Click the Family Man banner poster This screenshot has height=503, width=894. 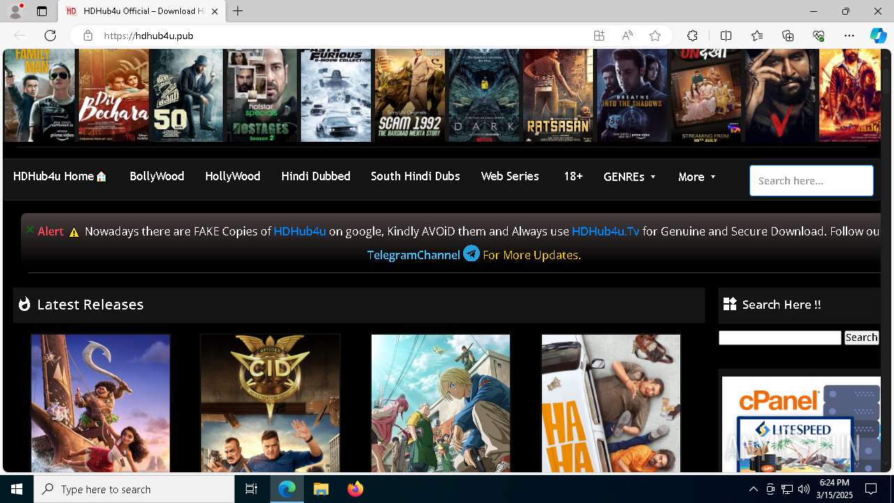click(40, 95)
